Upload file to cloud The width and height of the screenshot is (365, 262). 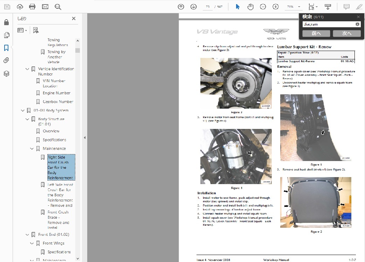(20, 7)
